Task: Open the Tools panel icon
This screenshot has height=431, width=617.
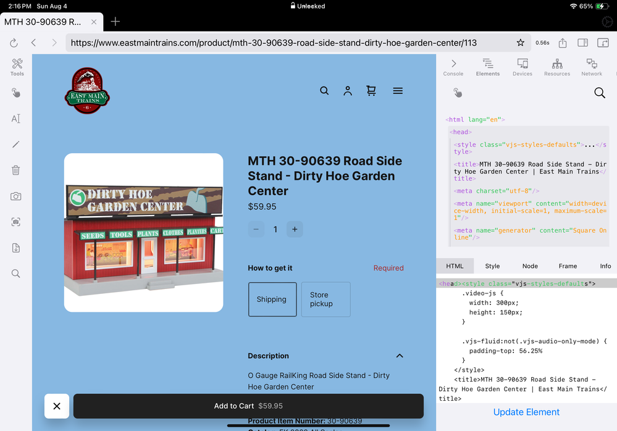Action: 17,67
